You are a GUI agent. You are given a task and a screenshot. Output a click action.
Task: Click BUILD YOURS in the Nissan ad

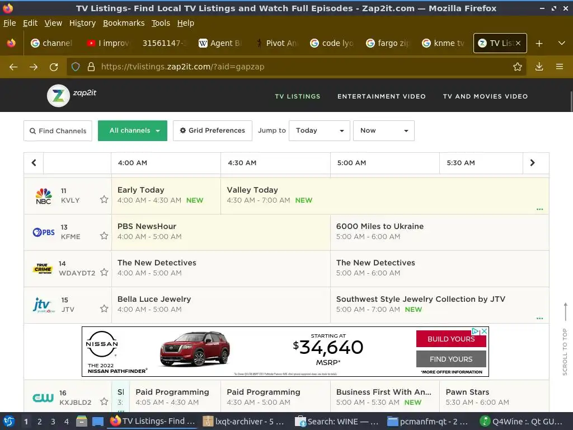(451, 339)
